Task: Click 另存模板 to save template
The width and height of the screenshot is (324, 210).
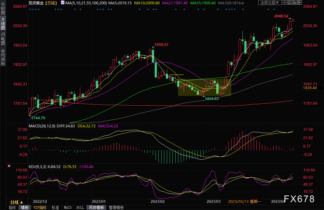Action: (96, 208)
